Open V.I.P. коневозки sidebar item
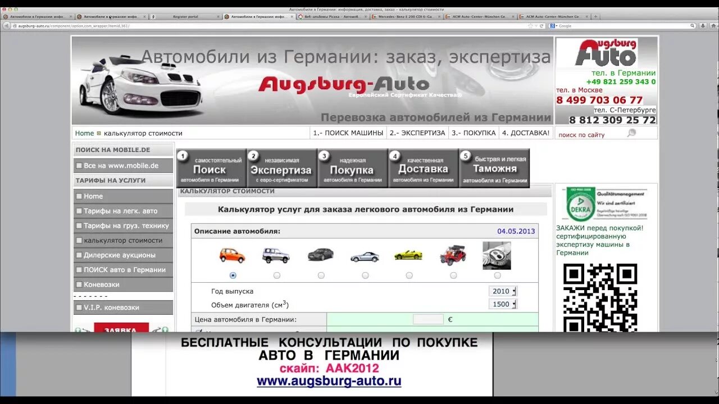The height and width of the screenshot is (404, 719). click(123, 307)
